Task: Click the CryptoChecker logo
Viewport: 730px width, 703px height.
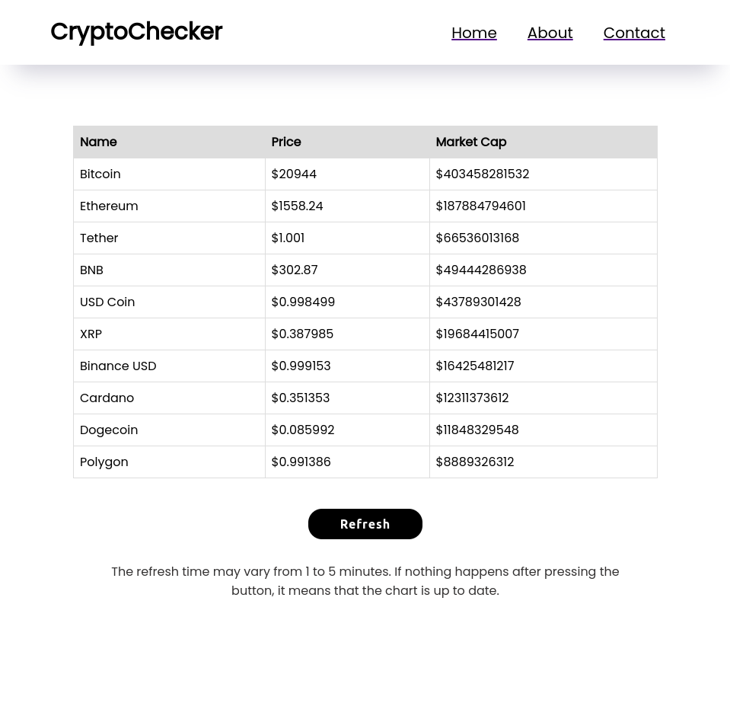Action: point(136,32)
